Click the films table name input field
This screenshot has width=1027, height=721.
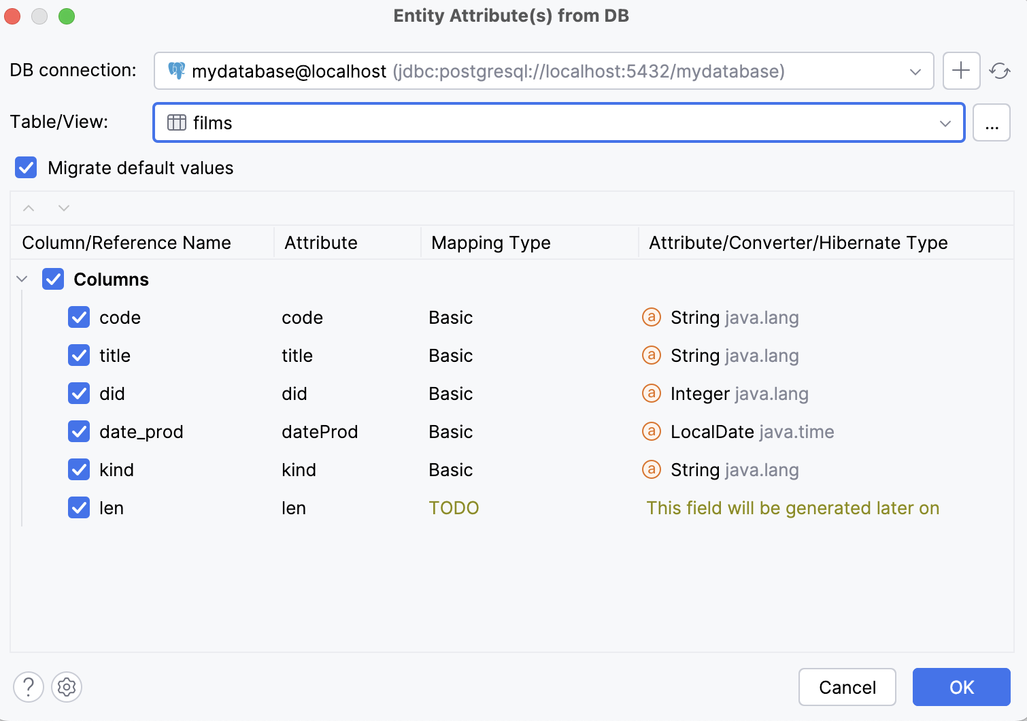pos(476,123)
